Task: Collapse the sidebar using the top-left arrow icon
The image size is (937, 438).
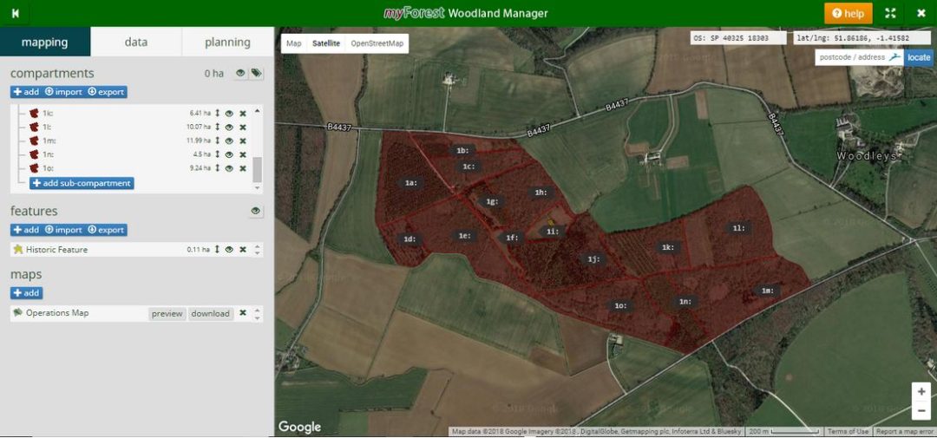Action: [x=15, y=13]
